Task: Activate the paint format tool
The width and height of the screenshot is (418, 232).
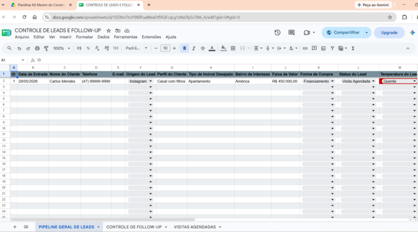Action: click(46, 49)
